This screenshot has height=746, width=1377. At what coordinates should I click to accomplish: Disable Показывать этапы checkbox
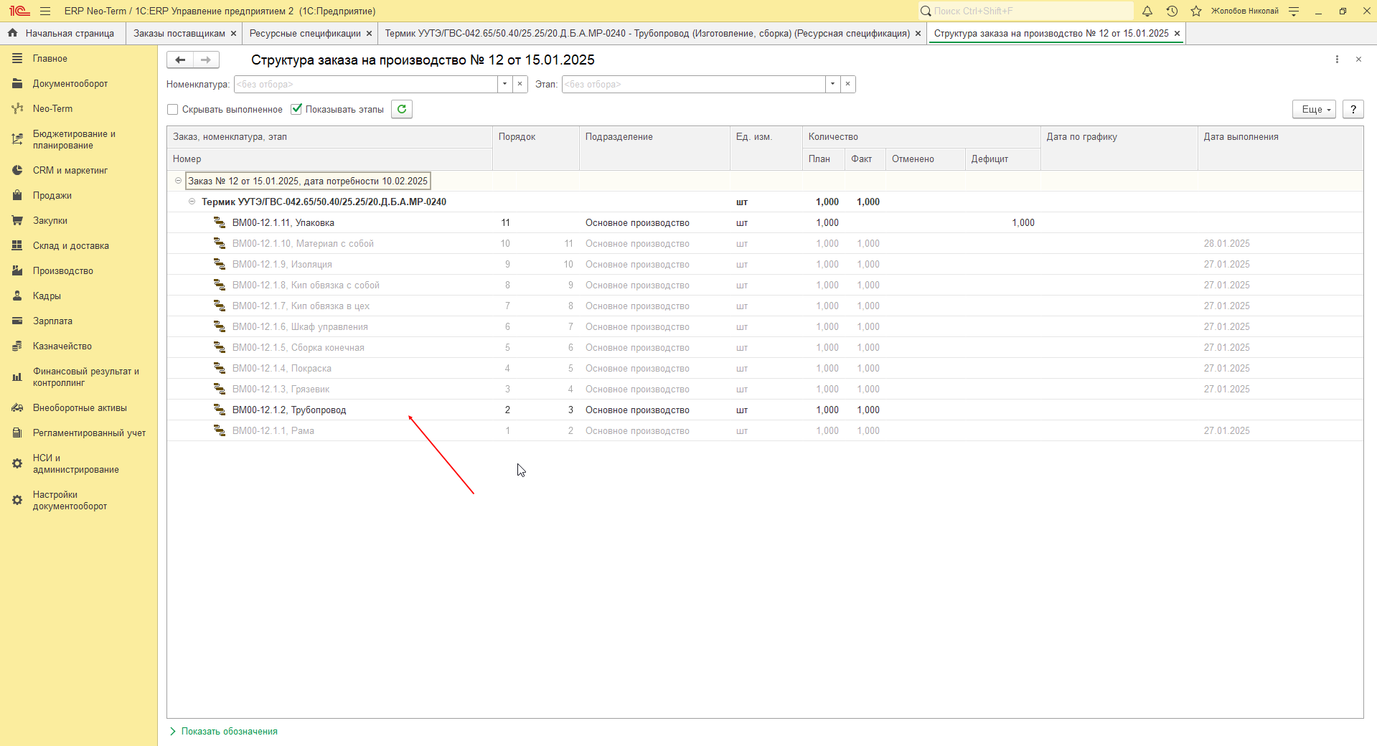pyautogui.click(x=296, y=109)
